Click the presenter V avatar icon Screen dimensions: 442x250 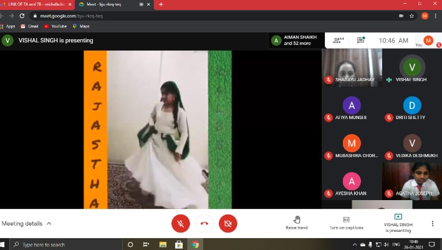[x=7, y=41]
